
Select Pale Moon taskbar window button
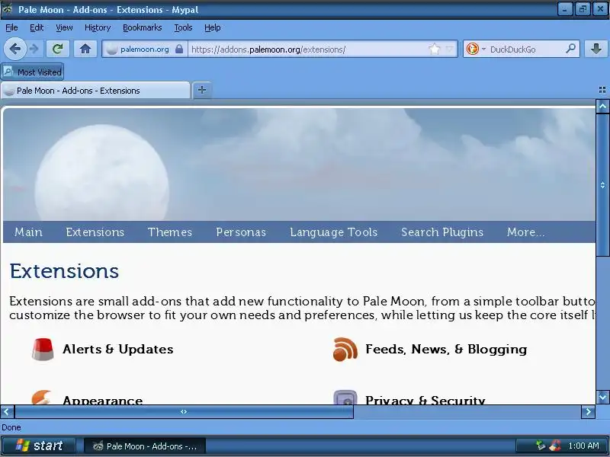point(145,446)
